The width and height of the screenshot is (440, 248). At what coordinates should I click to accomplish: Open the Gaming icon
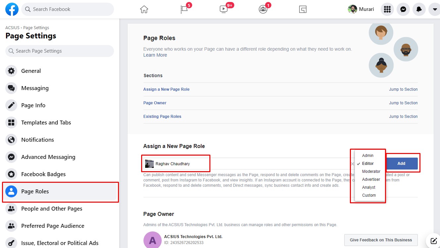tap(302, 9)
